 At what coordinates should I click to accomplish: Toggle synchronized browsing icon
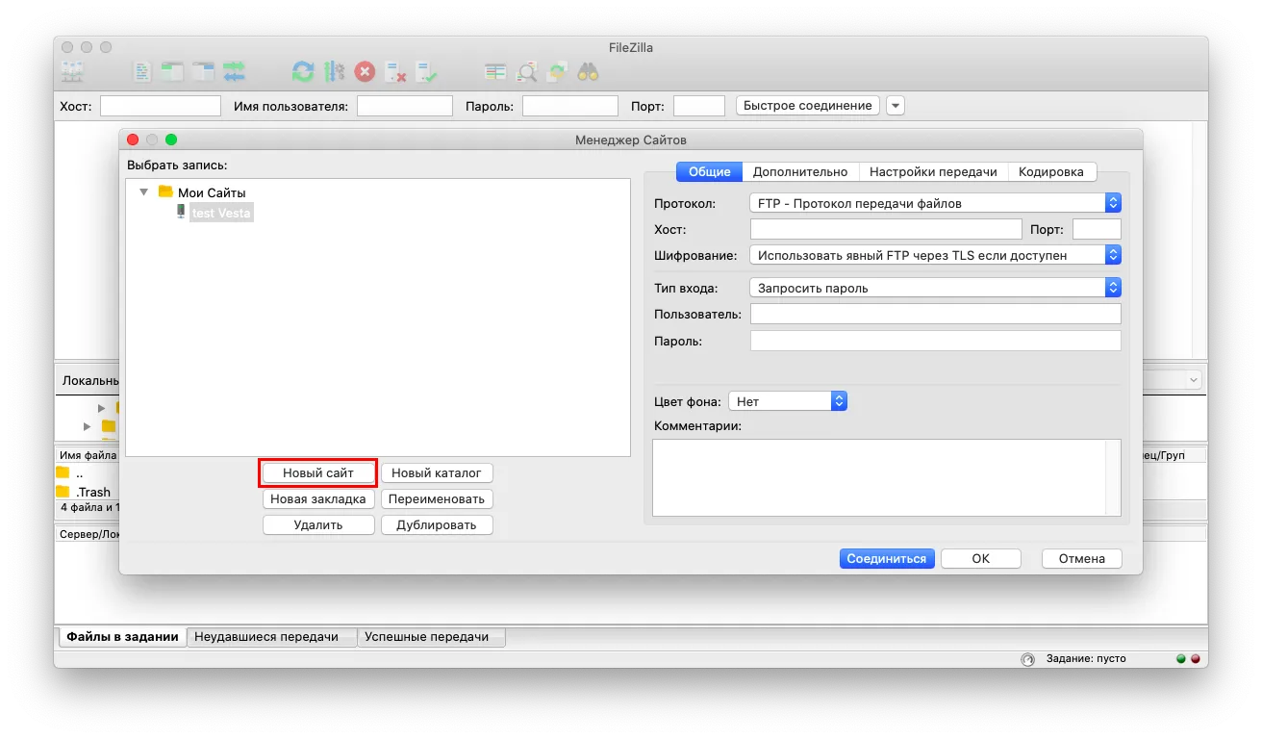pyautogui.click(x=558, y=71)
